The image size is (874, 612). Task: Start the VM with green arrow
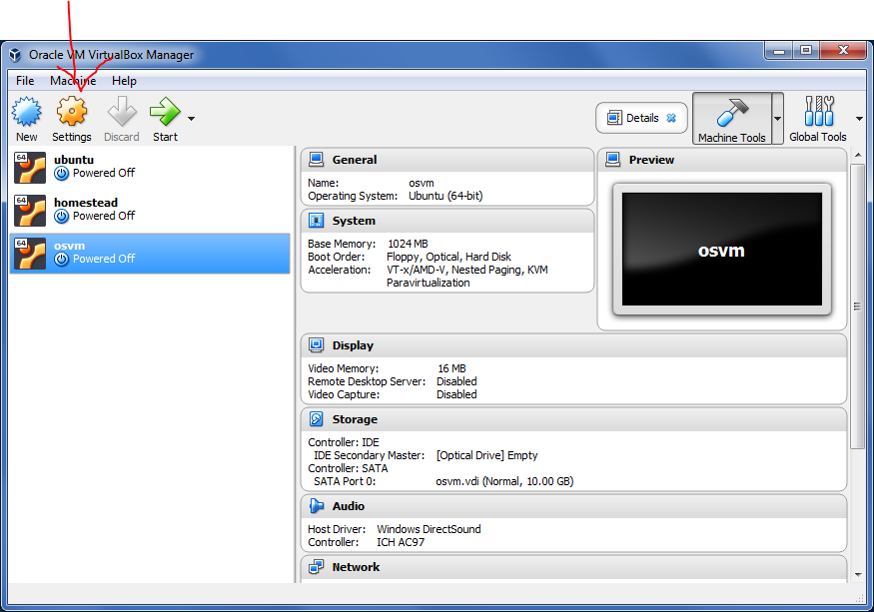click(x=165, y=111)
